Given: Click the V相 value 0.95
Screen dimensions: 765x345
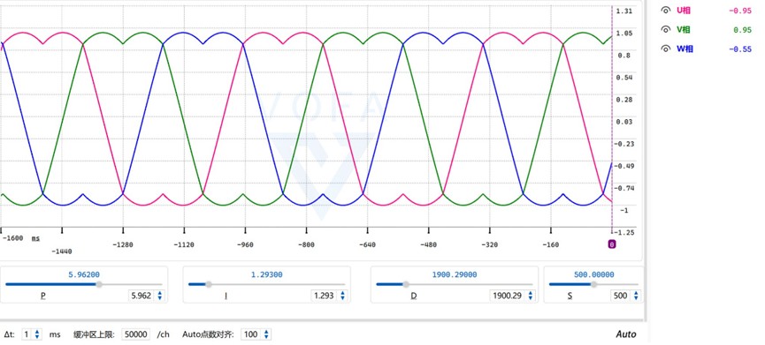Looking at the screenshot, I should (x=742, y=30).
